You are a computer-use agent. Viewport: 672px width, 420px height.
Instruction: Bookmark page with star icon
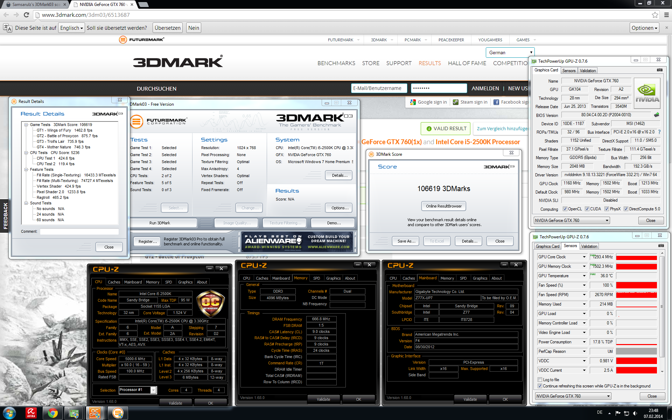tap(655, 15)
